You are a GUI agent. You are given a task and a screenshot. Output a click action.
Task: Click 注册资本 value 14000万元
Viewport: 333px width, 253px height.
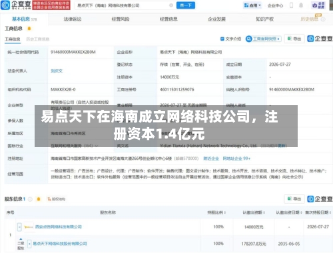coord(169,77)
